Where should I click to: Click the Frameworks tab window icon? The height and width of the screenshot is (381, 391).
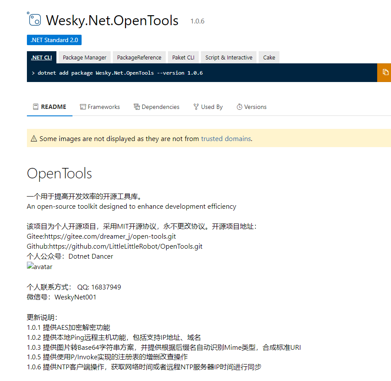pos(83,107)
